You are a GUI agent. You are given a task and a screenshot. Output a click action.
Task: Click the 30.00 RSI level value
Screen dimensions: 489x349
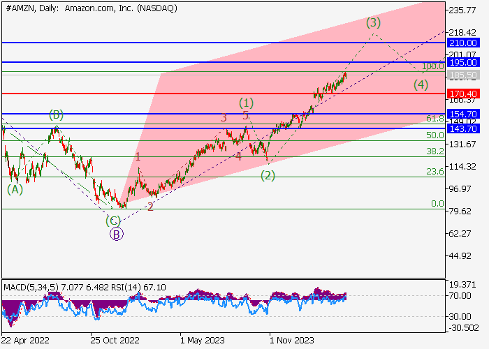(460, 317)
